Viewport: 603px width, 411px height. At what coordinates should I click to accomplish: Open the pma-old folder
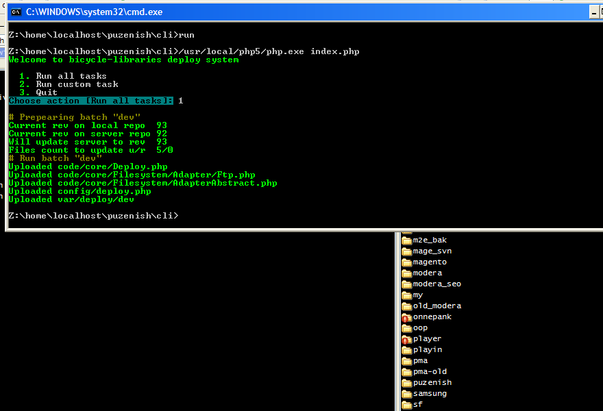point(429,371)
